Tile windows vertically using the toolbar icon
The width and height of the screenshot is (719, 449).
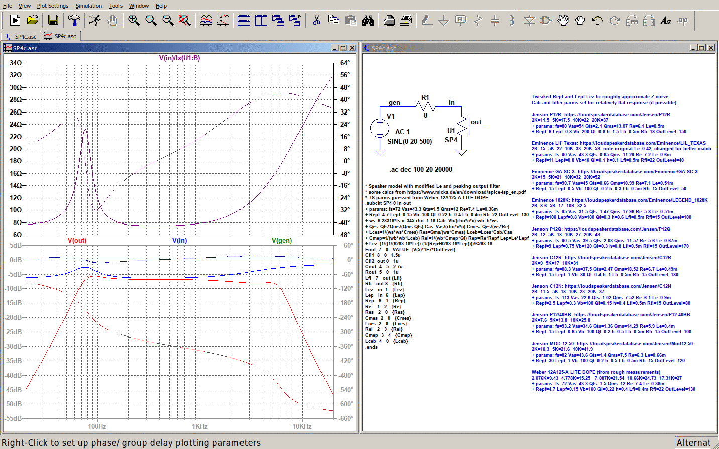(x=261, y=20)
